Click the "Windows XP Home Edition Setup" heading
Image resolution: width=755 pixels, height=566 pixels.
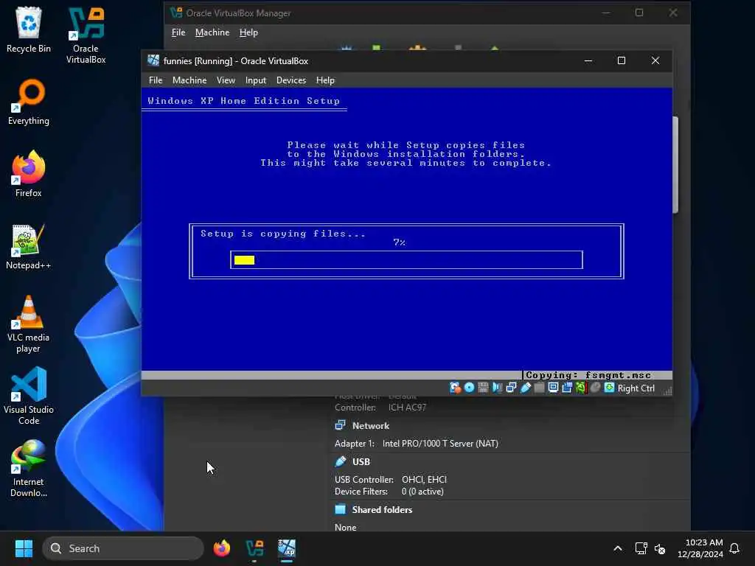click(x=243, y=100)
